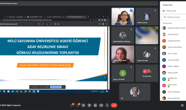186x110 pixels.
Task: Click the Kullanıcı arayın search field
Action: coord(174,17)
